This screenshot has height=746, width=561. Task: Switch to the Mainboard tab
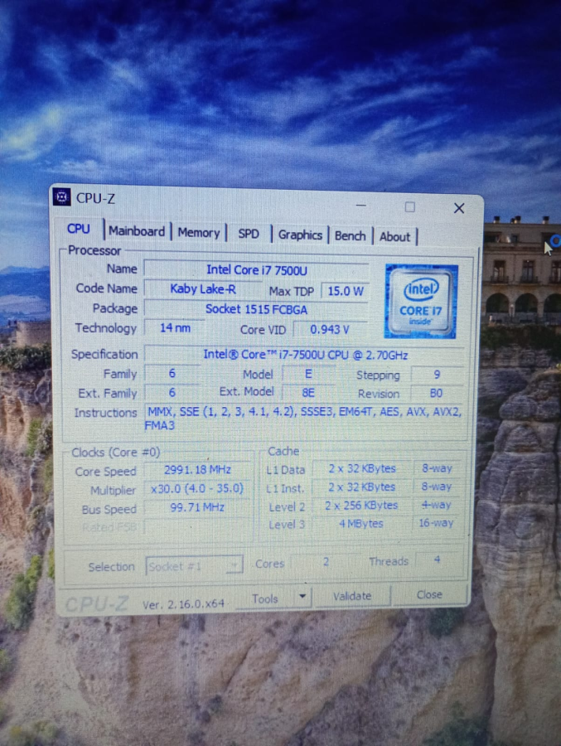137,232
